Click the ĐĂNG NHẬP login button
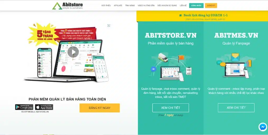 pos(196,6)
